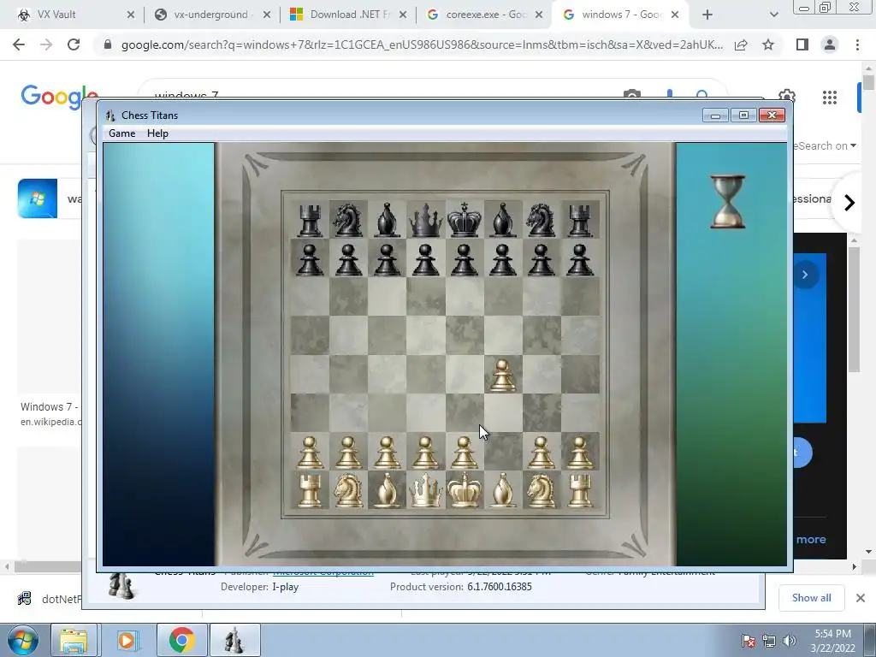Open the Google apps grid
Screen dimensions: 876x657
[830, 98]
